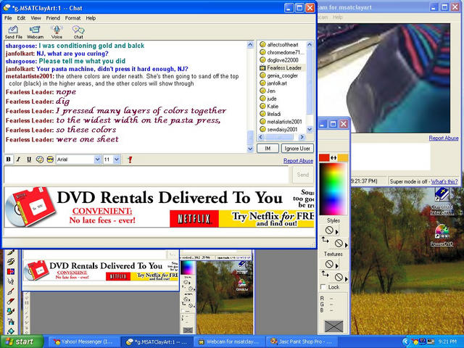The width and height of the screenshot is (464, 348).
Task: Click the red exclamation mark icon
Action: point(130,159)
